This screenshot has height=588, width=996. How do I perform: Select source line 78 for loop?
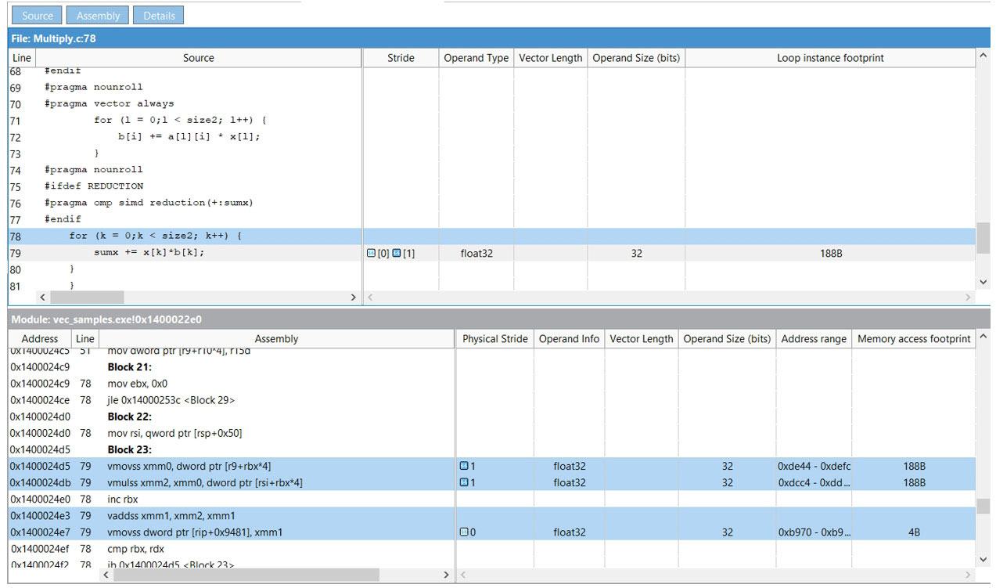coord(156,236)
